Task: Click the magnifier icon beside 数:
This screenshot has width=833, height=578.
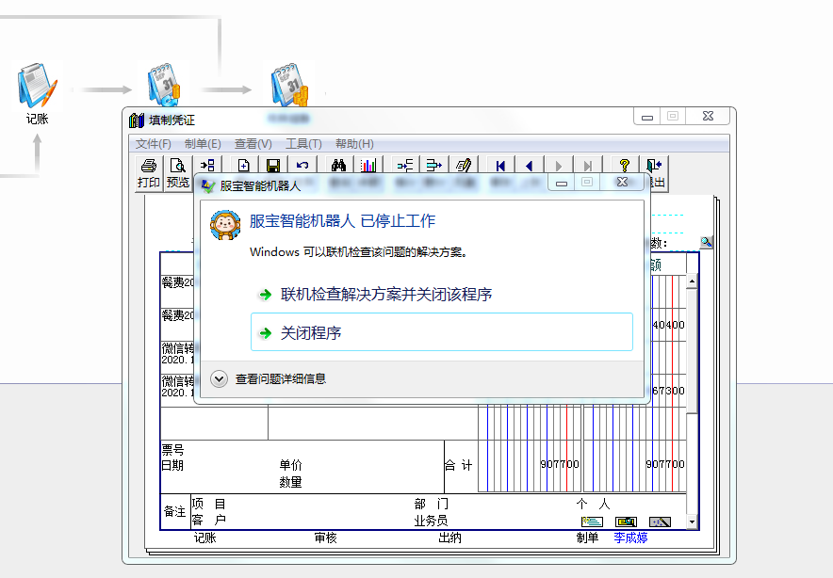Action: point(706,243)
